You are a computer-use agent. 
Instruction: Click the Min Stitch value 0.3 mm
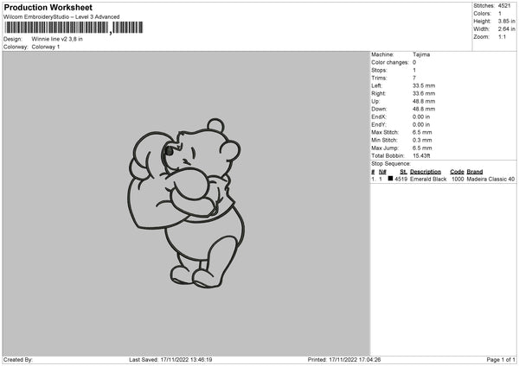[422, 141]
